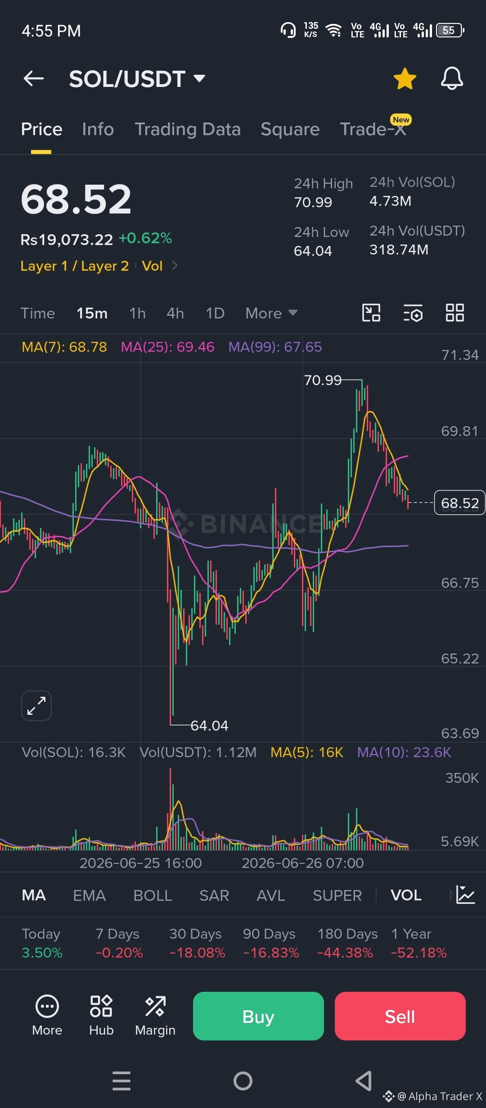Tap the Android home circle button
This screenshot has width=486, height=1108.
pos(243,1081)
